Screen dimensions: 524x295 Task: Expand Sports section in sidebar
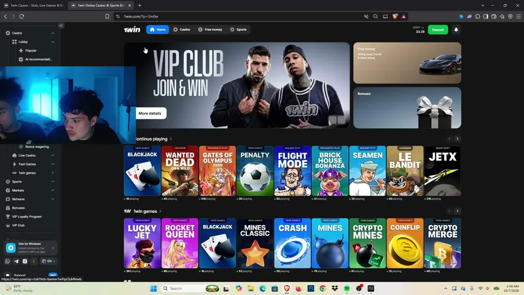point(52,182)
